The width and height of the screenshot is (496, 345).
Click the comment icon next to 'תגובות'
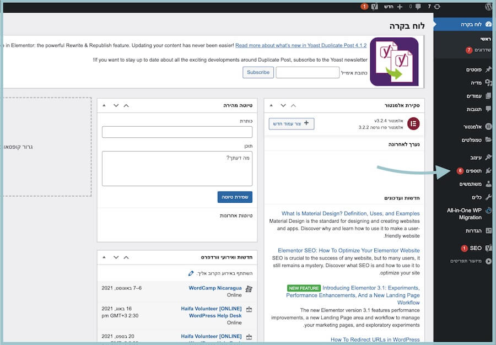tap(488, 109)
